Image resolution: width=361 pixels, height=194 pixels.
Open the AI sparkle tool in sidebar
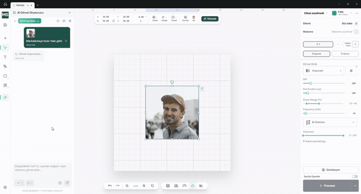pyautogui.click(x=5, y=97)
